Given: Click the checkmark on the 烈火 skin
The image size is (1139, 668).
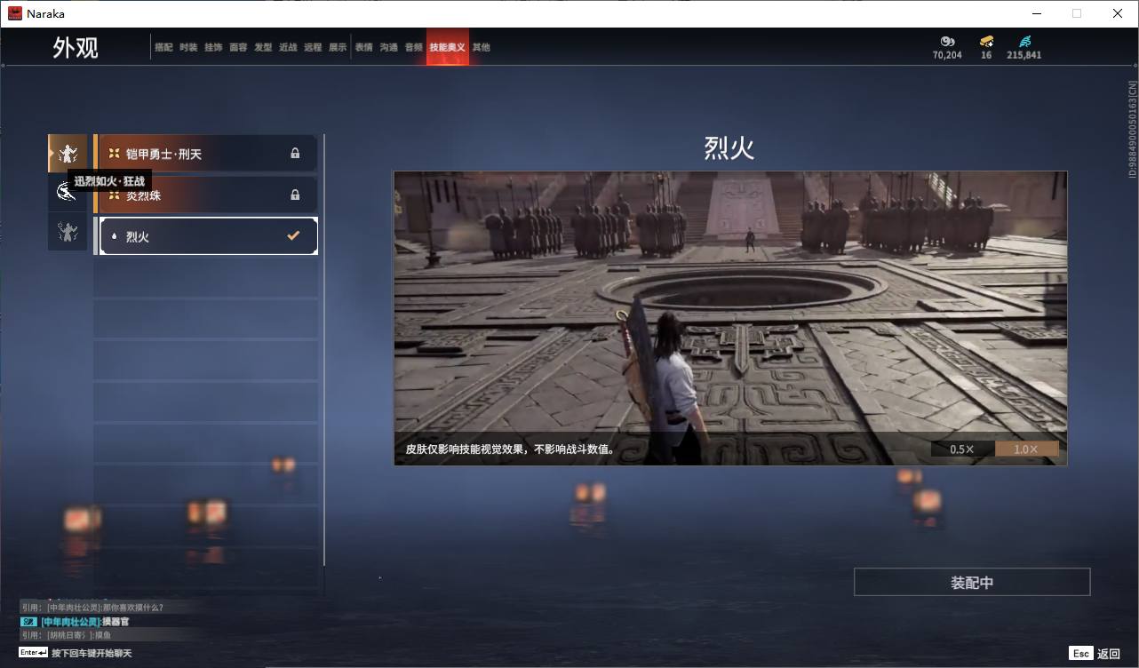Looking at the screenshot, I should click(x=293, y=235).
